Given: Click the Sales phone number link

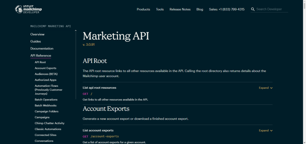Looking at the screenshot, I should [x=227, y=9].
